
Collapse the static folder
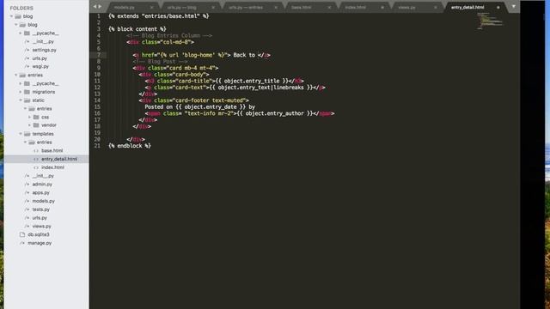pyautogui.click(x=21, y=100)
